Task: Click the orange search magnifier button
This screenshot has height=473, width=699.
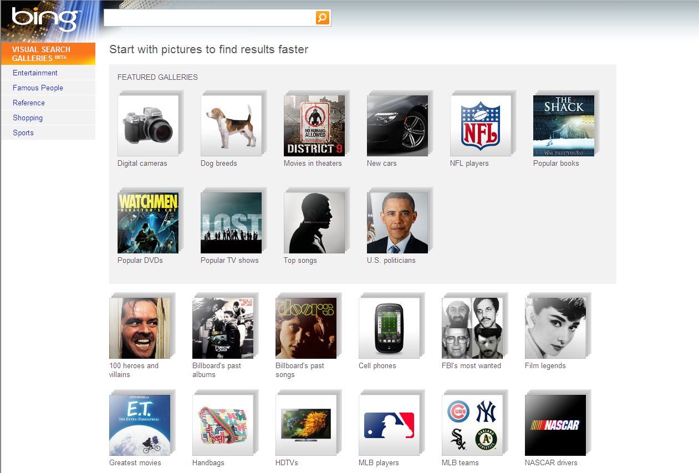Action: coord(323,18)
